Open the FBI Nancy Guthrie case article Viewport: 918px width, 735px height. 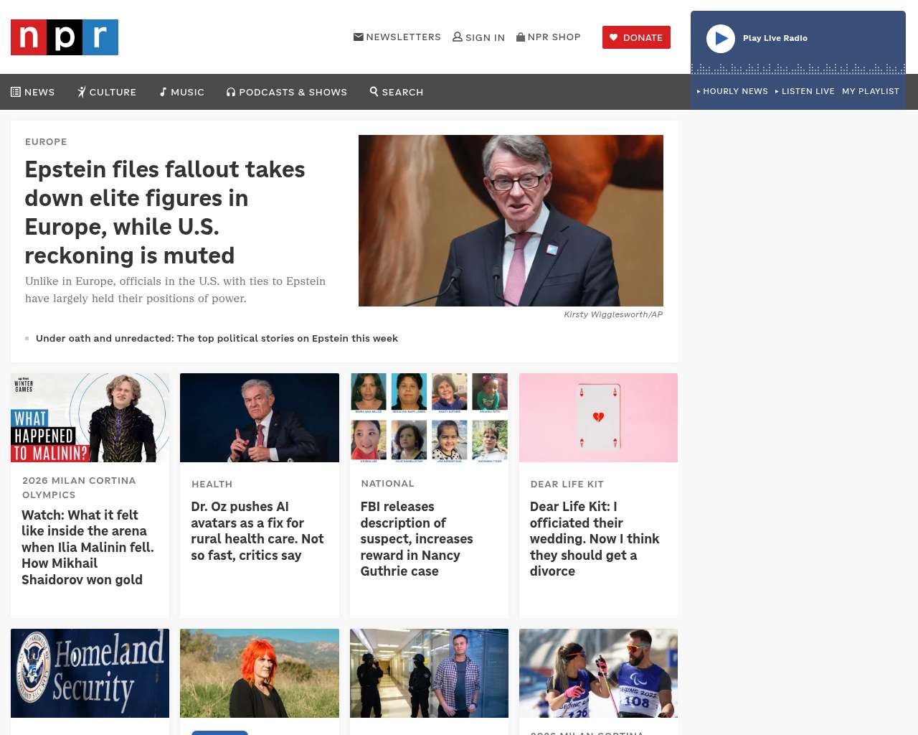click(417, 538)
